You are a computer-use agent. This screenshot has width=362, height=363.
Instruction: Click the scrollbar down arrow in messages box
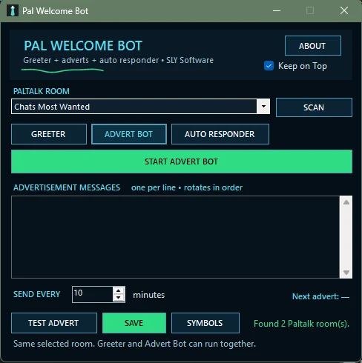pyautogui.click(x=346, y=273)
